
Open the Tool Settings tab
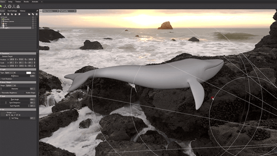click(x=12, y=11)
